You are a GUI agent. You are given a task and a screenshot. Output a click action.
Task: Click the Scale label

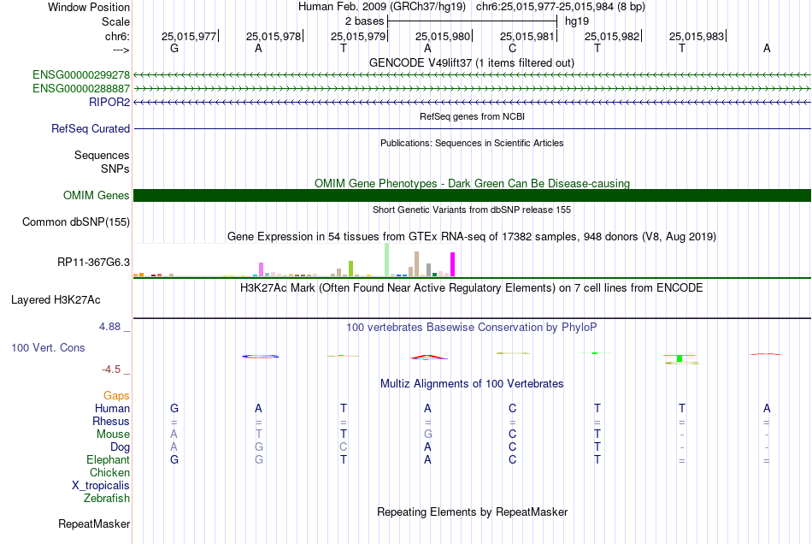click(x=116, y=21)
